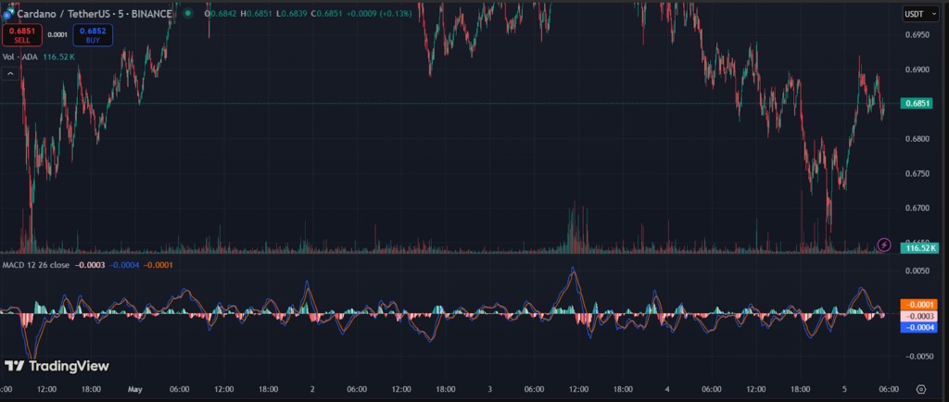Click the green market open status dot
Viewport: 949px width, 402px height.
pos(190,14)
